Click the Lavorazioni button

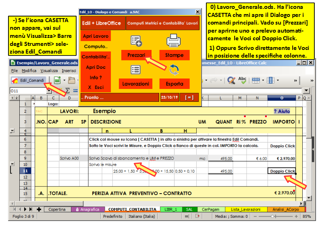coord(135,84)
